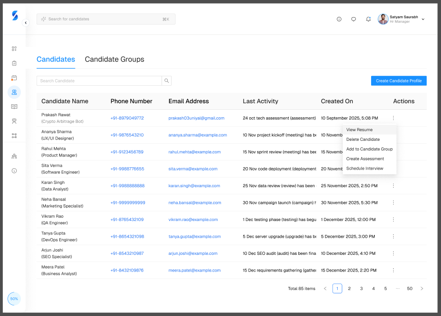Click Ananya Sharma's email address link
The image size is (441, 316).
coord(197,135)
